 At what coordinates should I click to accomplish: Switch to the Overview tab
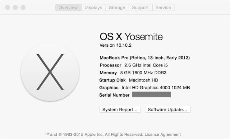pos(68,8)
